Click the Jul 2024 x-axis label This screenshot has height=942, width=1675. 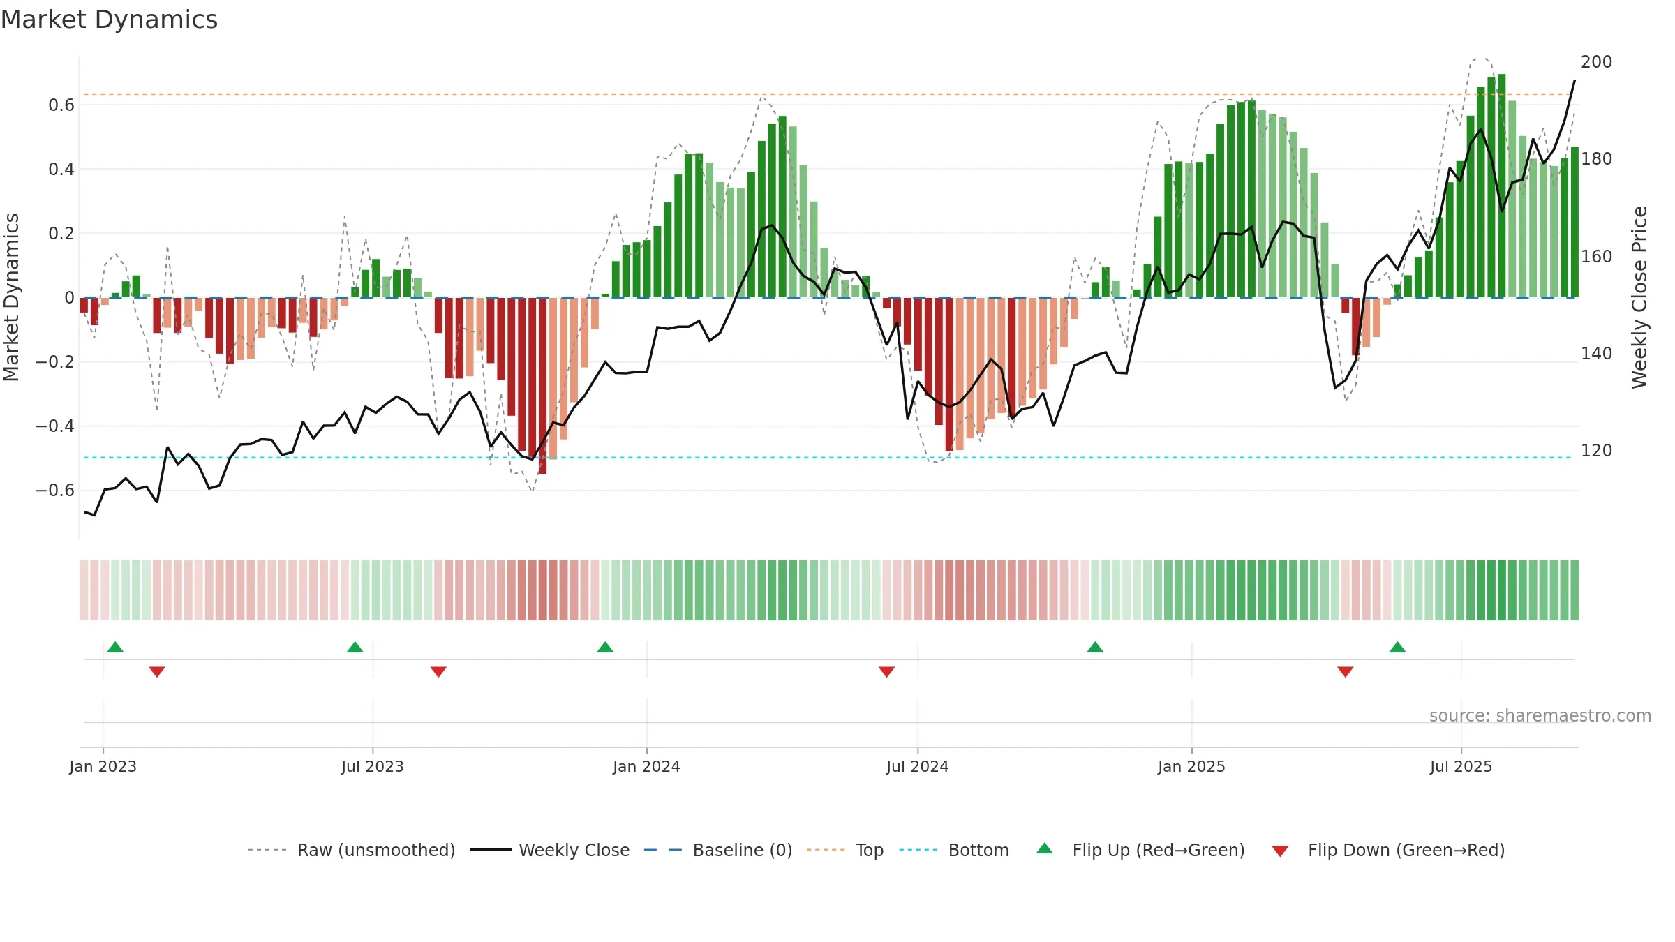[x=918, y=766]
